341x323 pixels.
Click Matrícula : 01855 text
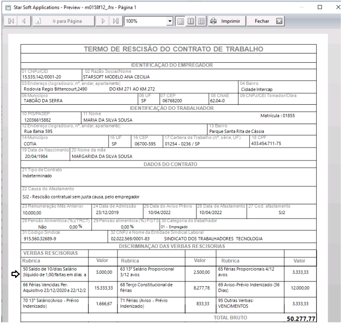click(x=278, y=116)
